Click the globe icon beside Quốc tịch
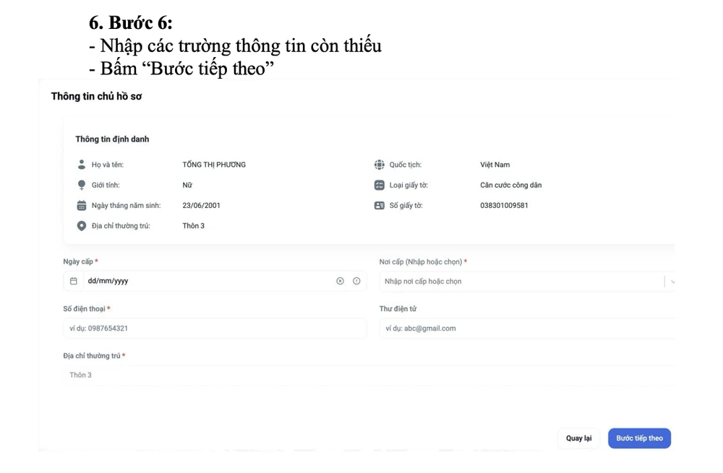The width and height of the screenshot is (723, 473). (x=380, y=165)
